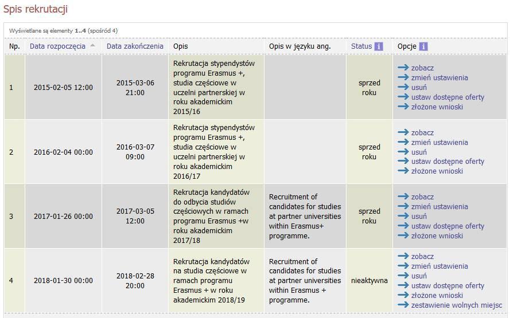Click the Opcje column info icon
Image resolution: width=510 pixels, height=318 pixels.
(423, 46)
